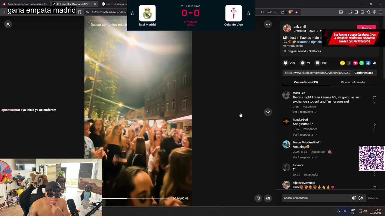Open Leo AI sparkle icon
The height and width of the screenshot is (216, 385).
point(368,12)
